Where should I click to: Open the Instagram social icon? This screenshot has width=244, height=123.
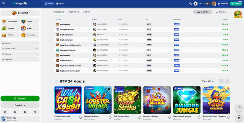pyautogui.click(x=15, y=112)
